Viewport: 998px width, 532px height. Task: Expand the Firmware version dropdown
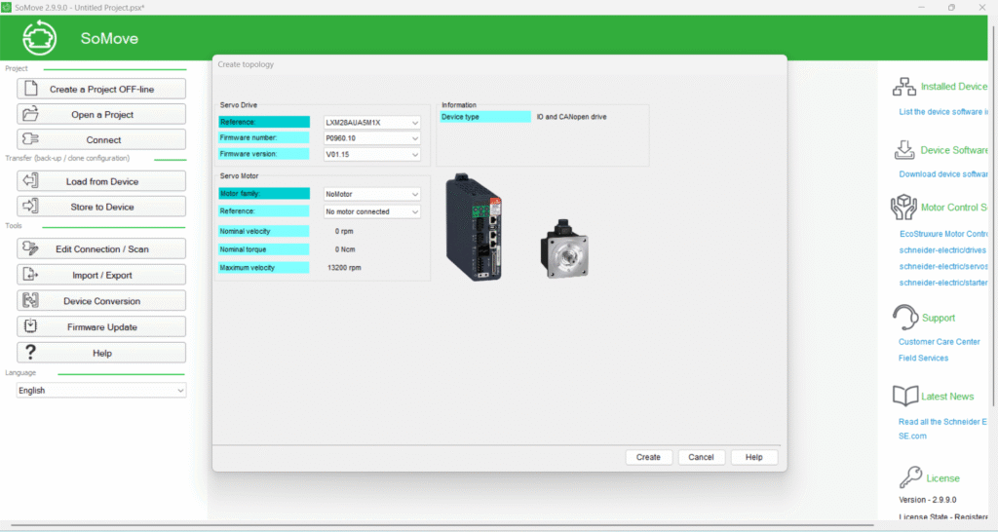371,154
